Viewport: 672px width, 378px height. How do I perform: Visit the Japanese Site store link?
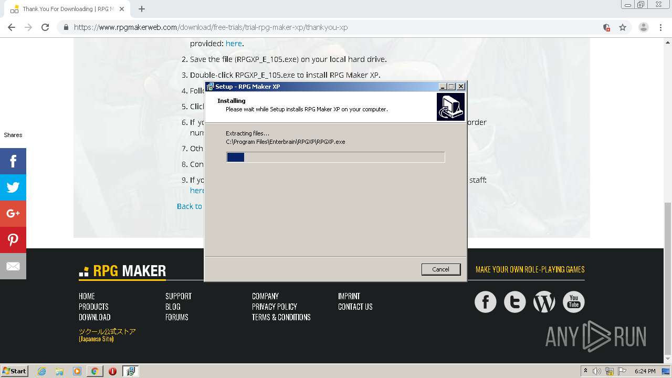click(107, 335)
